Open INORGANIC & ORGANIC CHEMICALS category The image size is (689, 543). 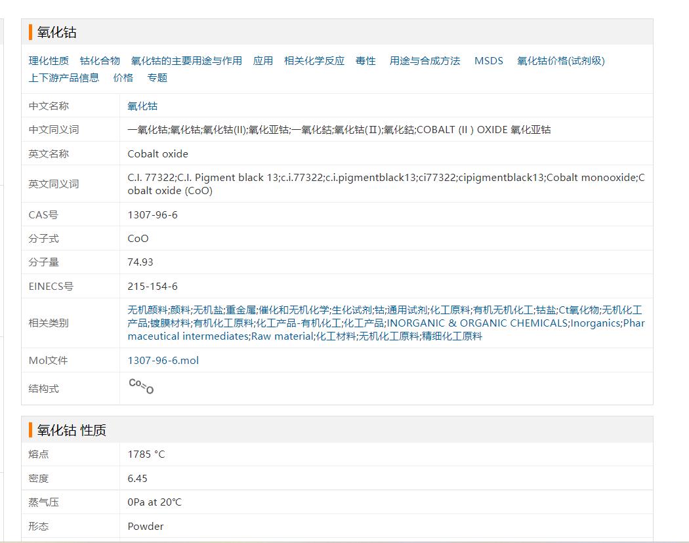[x=477, y=323]
